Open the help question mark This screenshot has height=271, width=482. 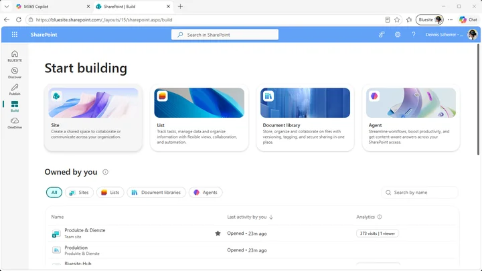tap(414, 34)
